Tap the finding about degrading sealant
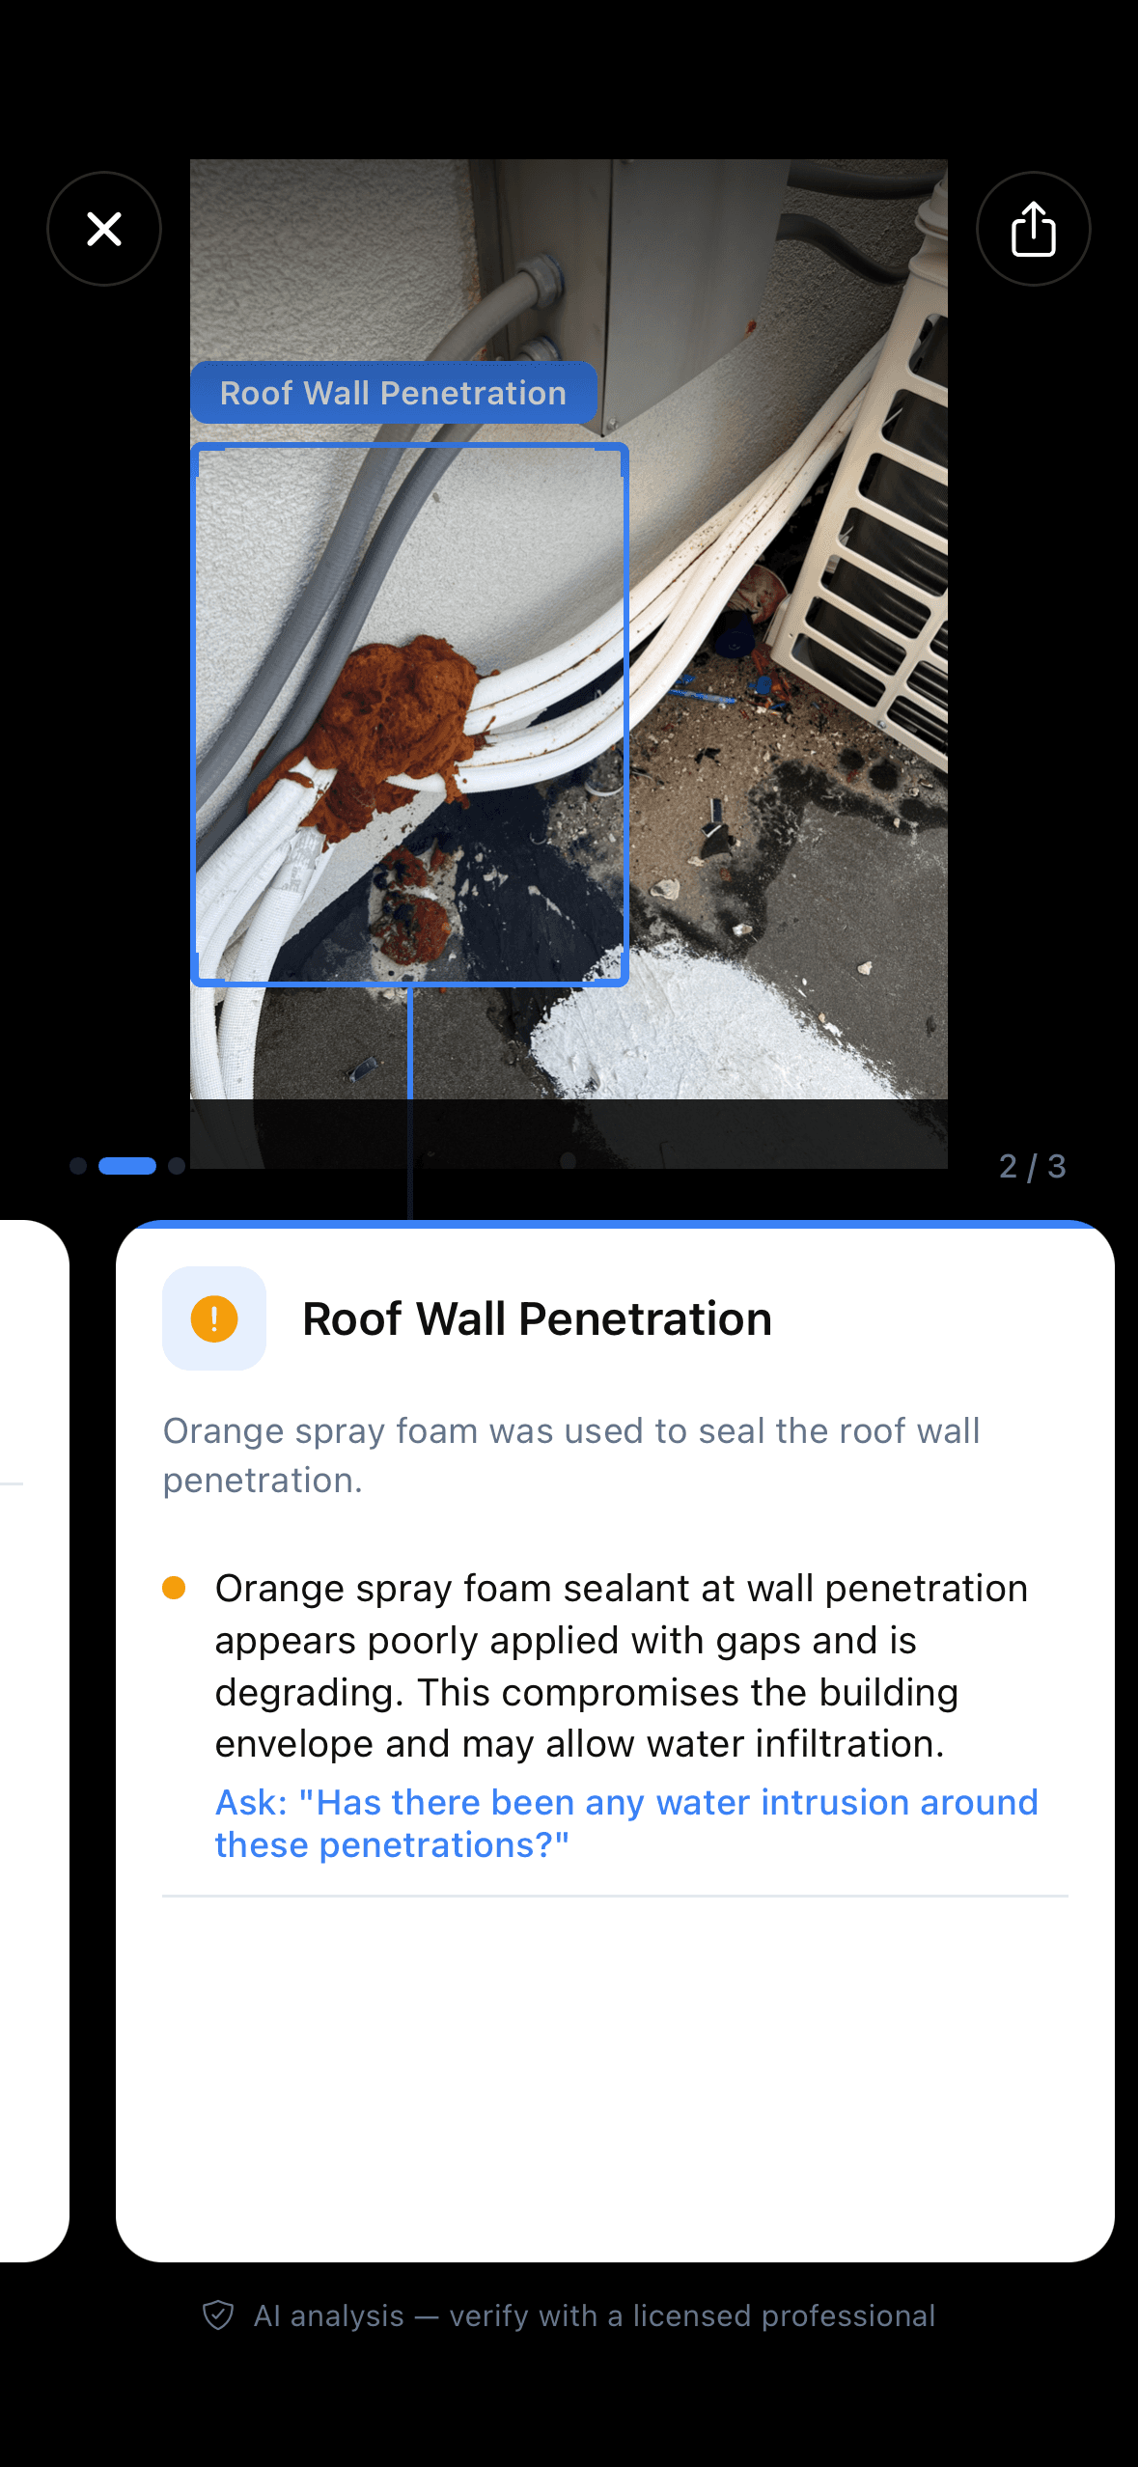Image resolution: width=1138 pixels, height=2467 pixels. point(621,1666)
